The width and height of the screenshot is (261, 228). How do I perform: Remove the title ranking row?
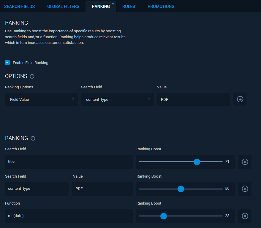(x=245, y=162)
